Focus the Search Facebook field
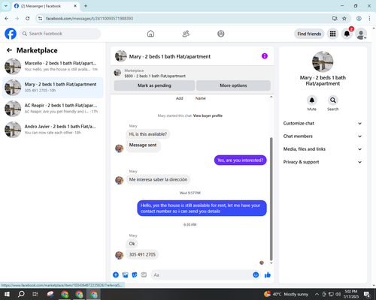Image resolution: width=376 pixels, height=300 pixels. pos(60,34)
